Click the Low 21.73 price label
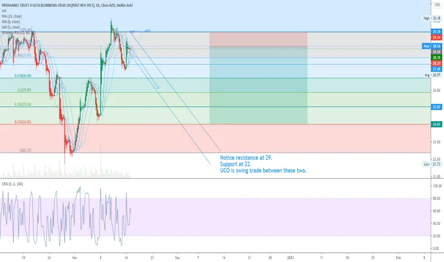The height and width of the screenshot is (262, 444). tap(432, 164)
